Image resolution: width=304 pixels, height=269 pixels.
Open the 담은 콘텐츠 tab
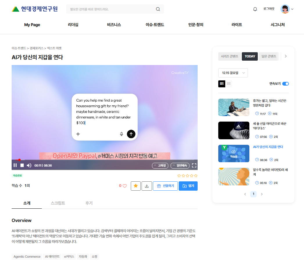269,56
